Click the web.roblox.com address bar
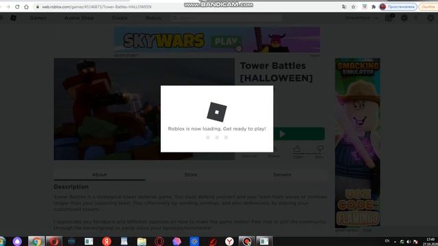438x246 pixels. [96, 7]
